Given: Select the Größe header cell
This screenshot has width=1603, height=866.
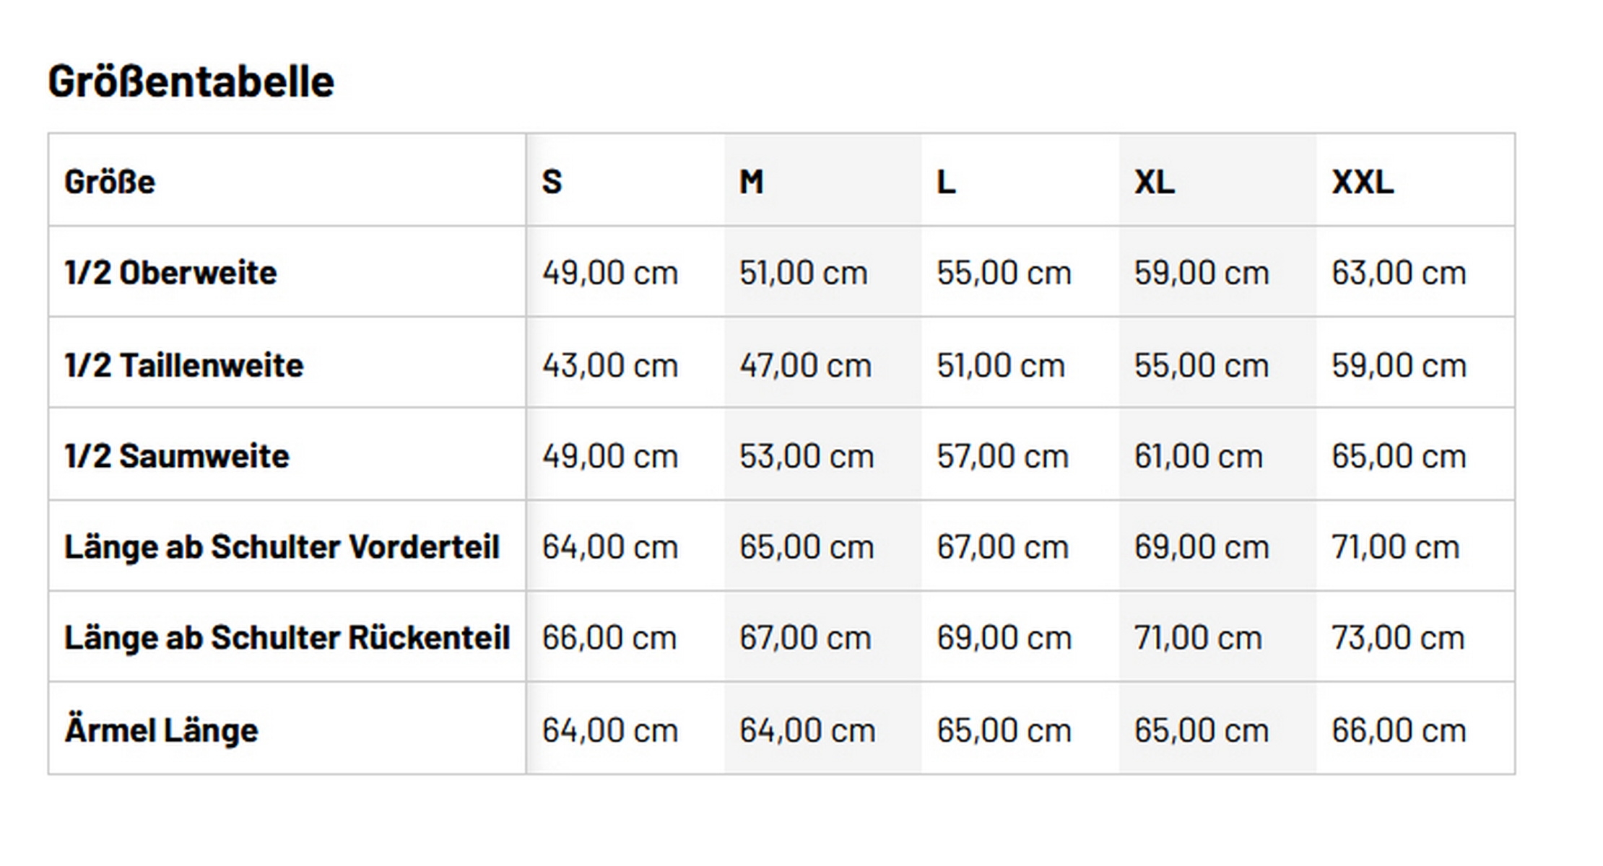Looking at the screenshot, I should (110, 182).
